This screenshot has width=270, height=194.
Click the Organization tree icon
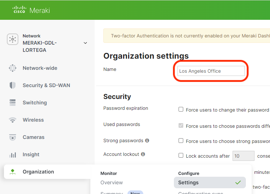[x=13, y=172]
